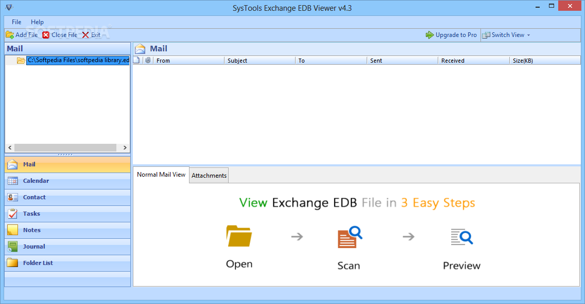Click the Add File folder icon

[10, 35]
